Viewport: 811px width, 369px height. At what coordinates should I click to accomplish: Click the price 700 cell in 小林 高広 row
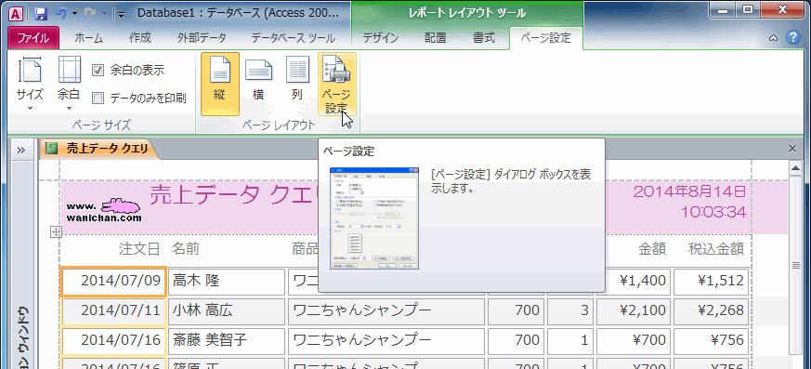tap(516, 311)
